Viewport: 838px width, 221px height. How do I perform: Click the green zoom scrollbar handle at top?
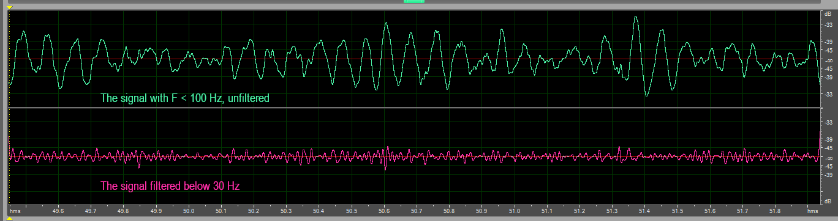click(414, 2)
